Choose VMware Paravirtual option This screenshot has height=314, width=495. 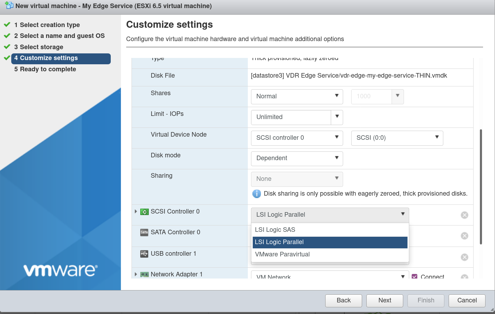(x=330, y=254)
